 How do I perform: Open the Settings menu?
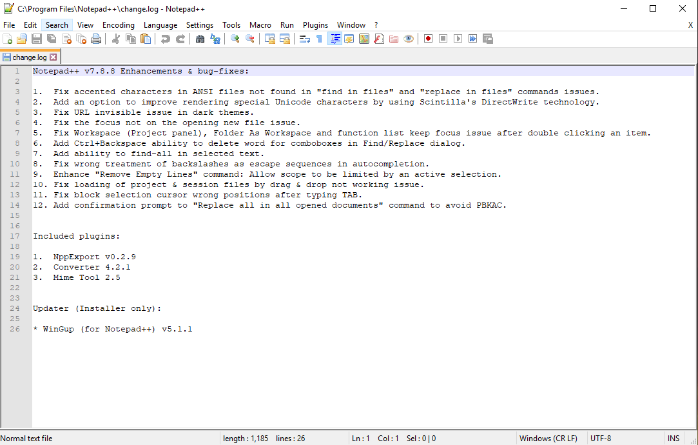(199, 25)
